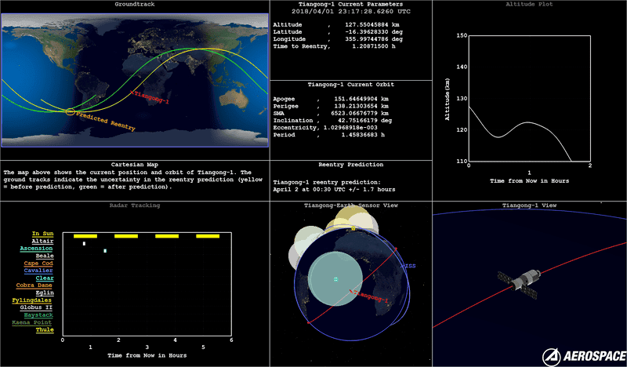
Task: Select the Fylingdales radar label
Action: coord(32,300)
